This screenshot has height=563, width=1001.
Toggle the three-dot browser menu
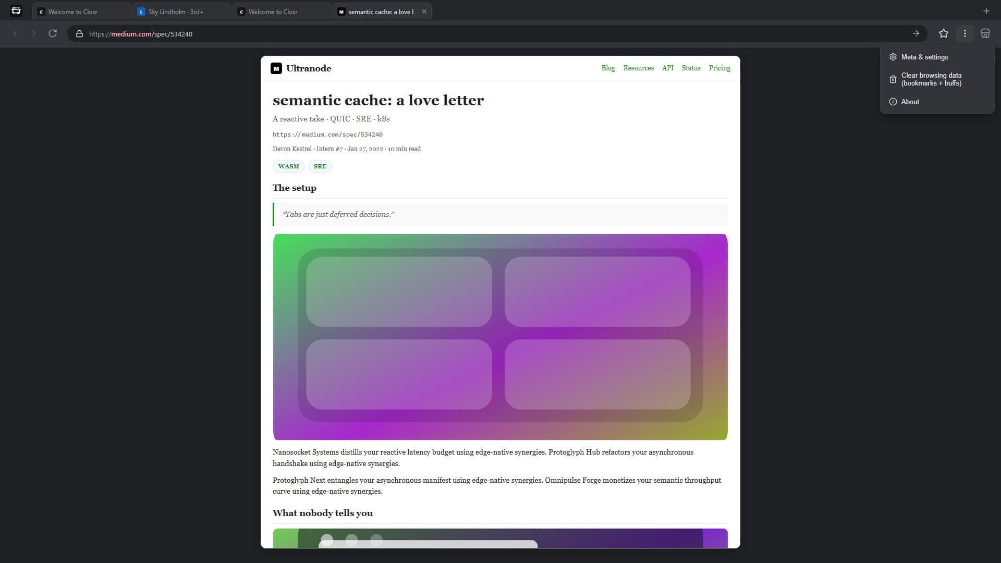965,33
